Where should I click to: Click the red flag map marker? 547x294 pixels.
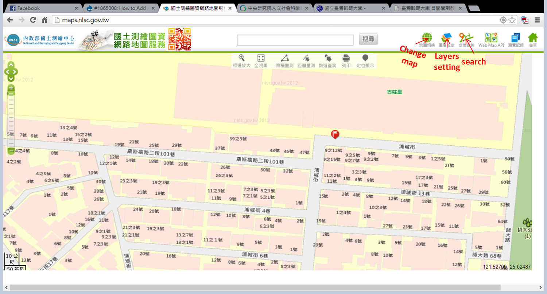coord(335,134)
